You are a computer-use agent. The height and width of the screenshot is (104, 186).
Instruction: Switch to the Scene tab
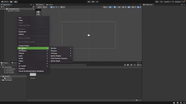[x=40, y=5]
